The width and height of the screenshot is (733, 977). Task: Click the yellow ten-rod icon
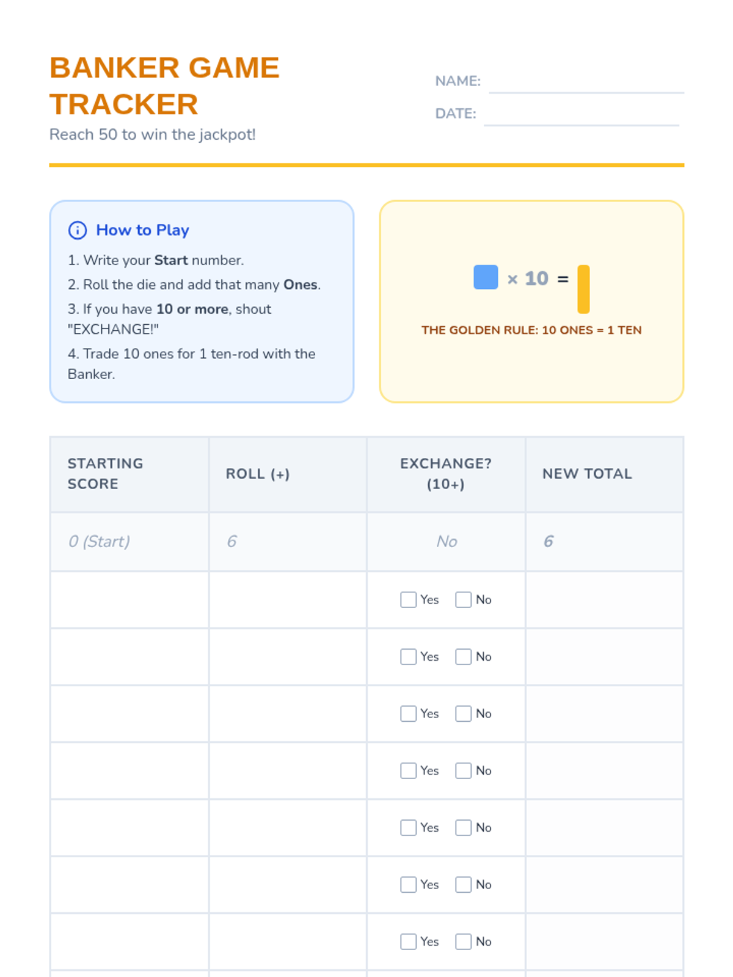pyautogui.click(x=583, y=289)
